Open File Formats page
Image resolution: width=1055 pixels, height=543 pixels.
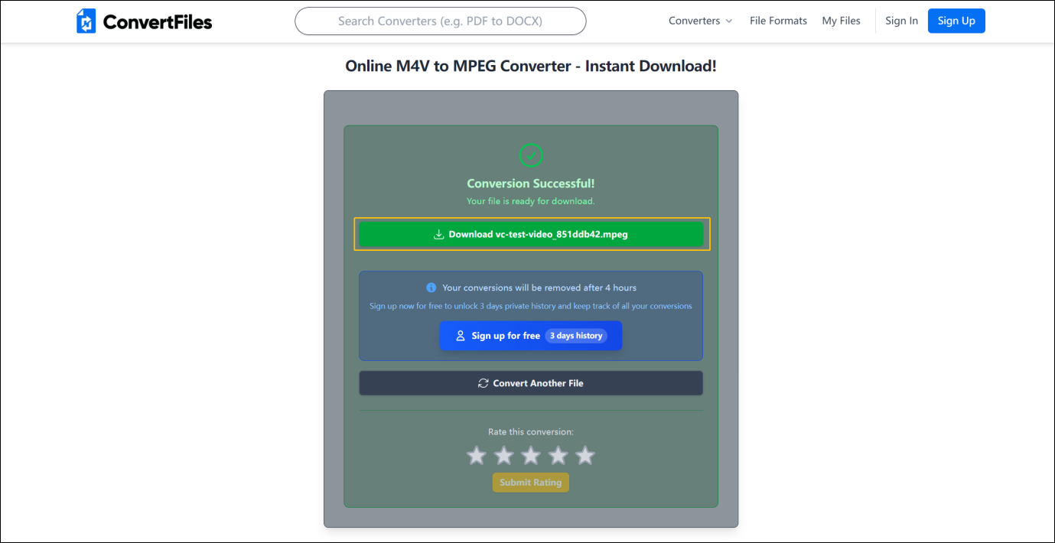[x=778, y=21]
